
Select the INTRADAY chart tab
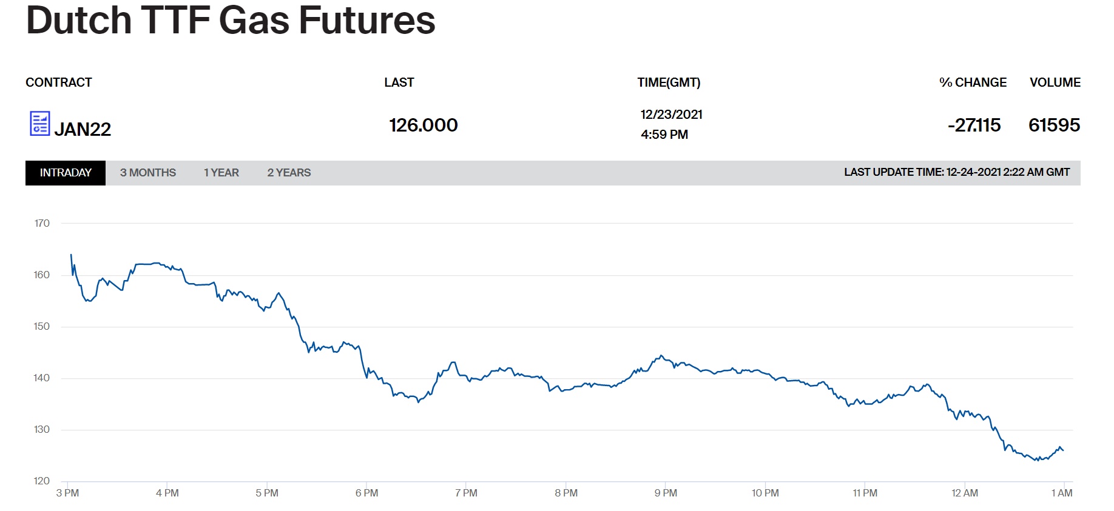66,173
